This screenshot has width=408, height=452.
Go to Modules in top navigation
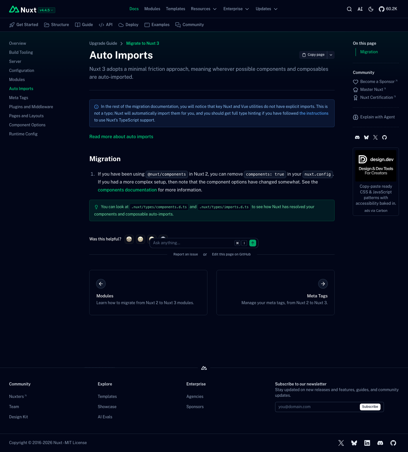152,9
